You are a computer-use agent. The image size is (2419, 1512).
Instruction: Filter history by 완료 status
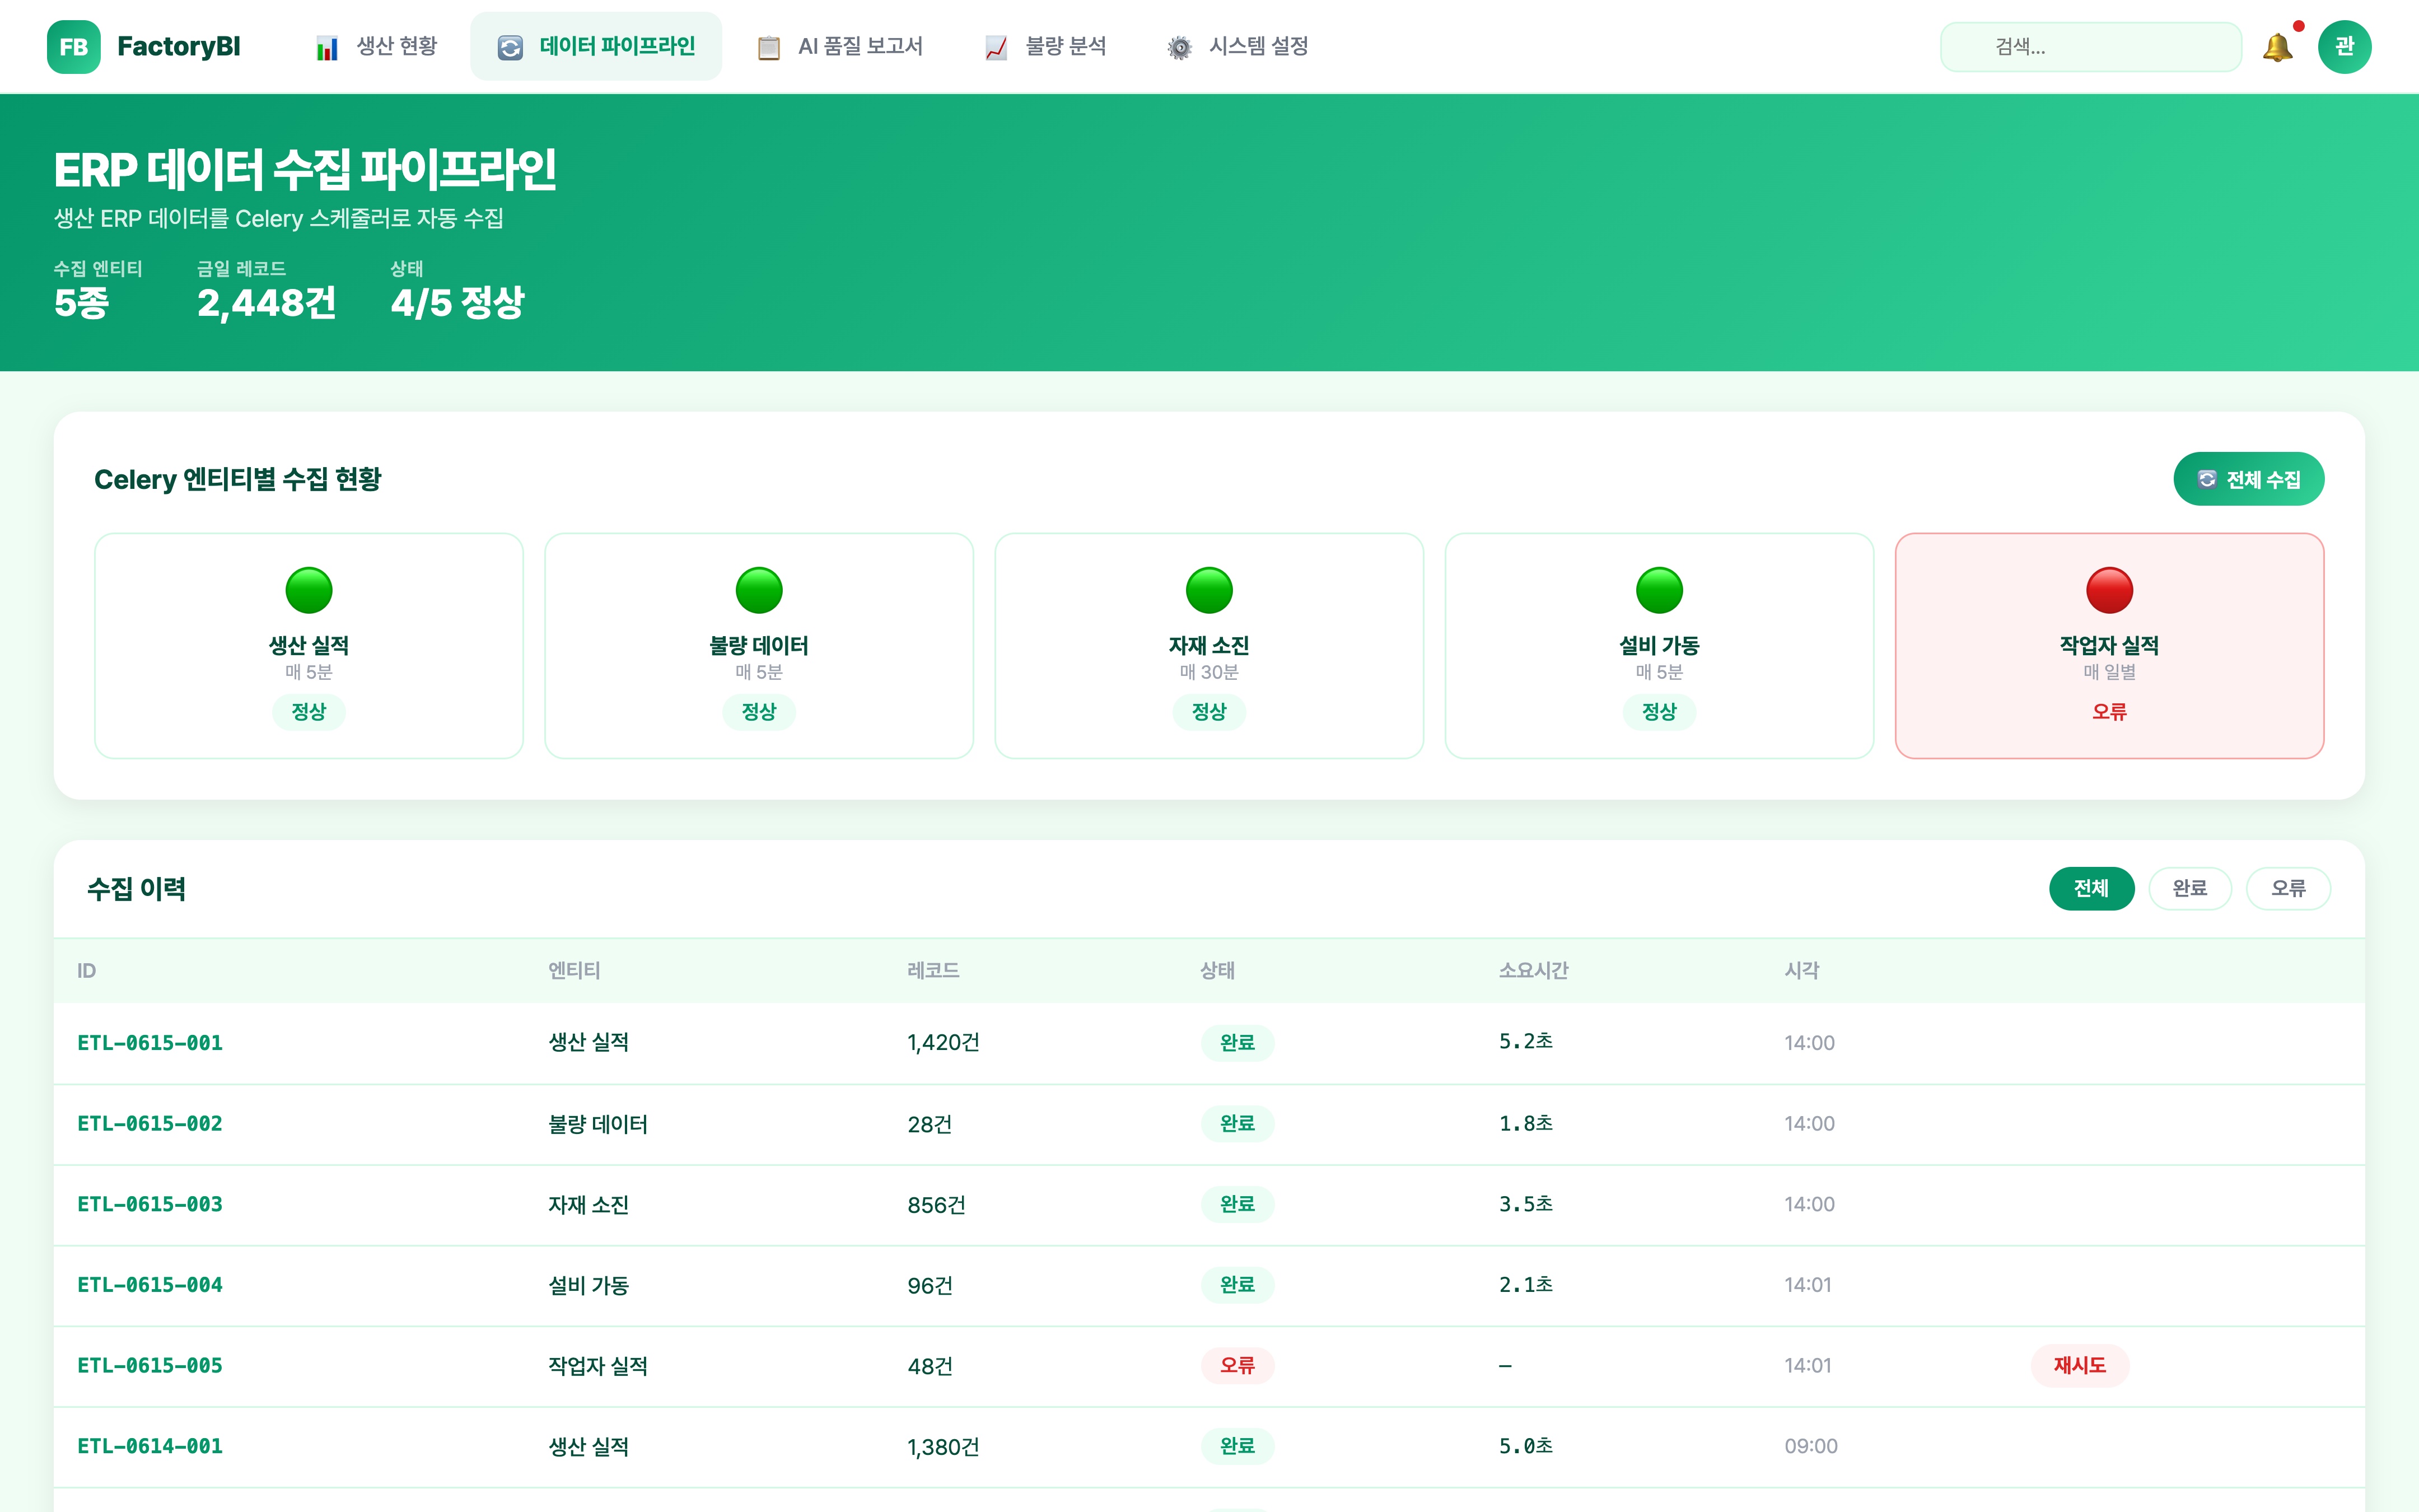click(x=2189, y=888)
